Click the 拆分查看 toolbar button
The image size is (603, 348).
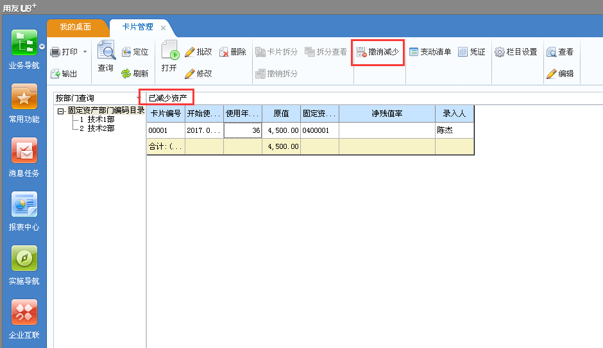point(326,51)
